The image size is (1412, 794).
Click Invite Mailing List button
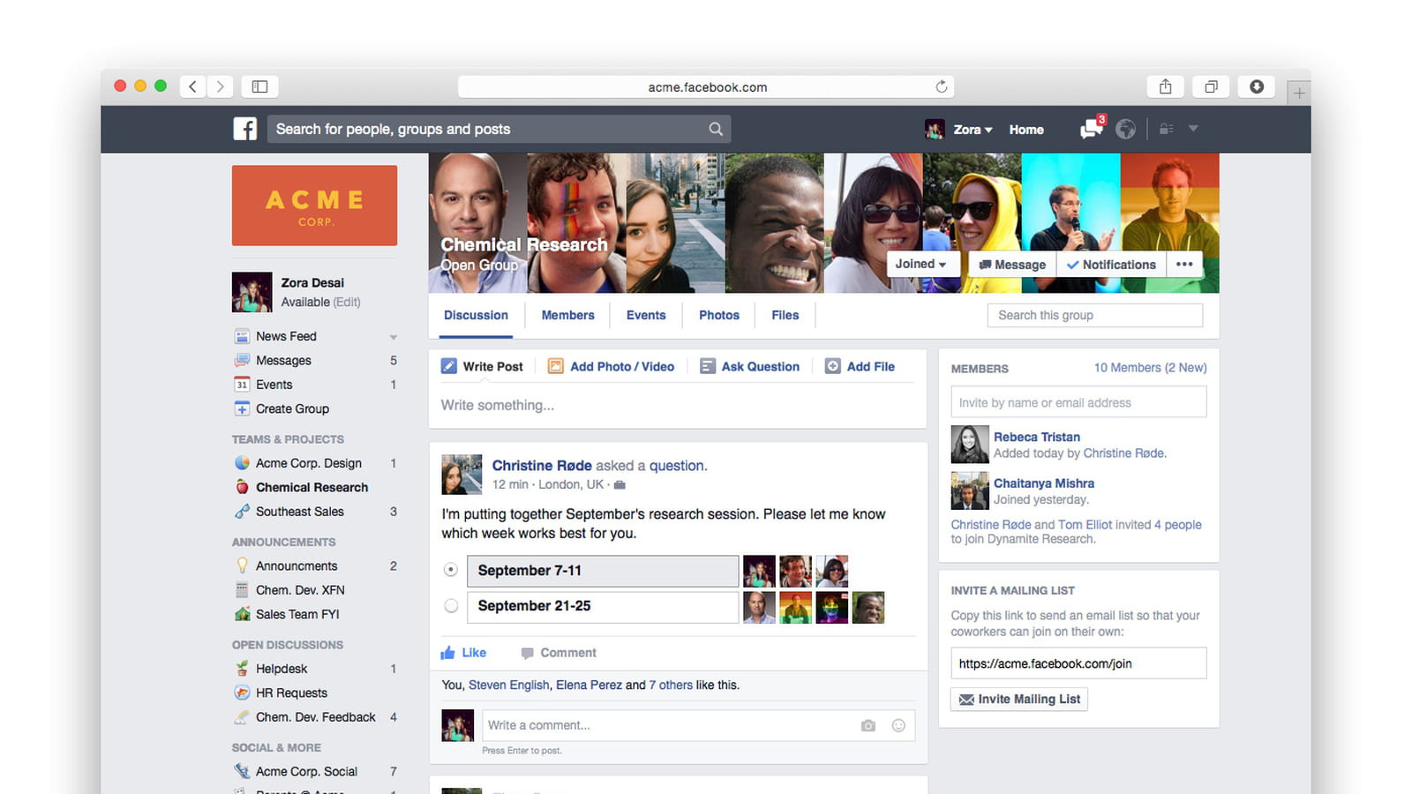click(x=1019, y=700)
